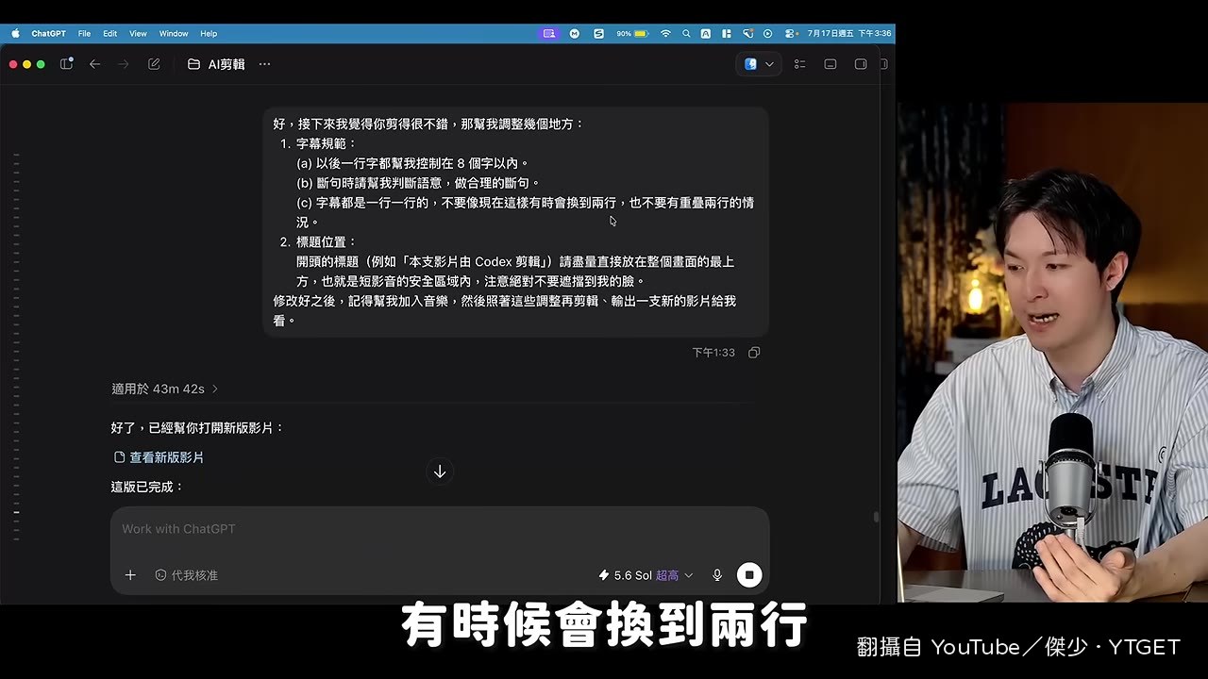Toggle the sidebar panel icon
This screenshot has height=679, width=1208.
coord(66,64)
